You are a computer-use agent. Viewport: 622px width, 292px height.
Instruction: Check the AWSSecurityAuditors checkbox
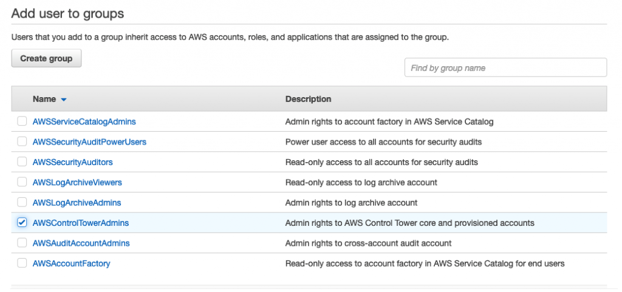[22, 161]
